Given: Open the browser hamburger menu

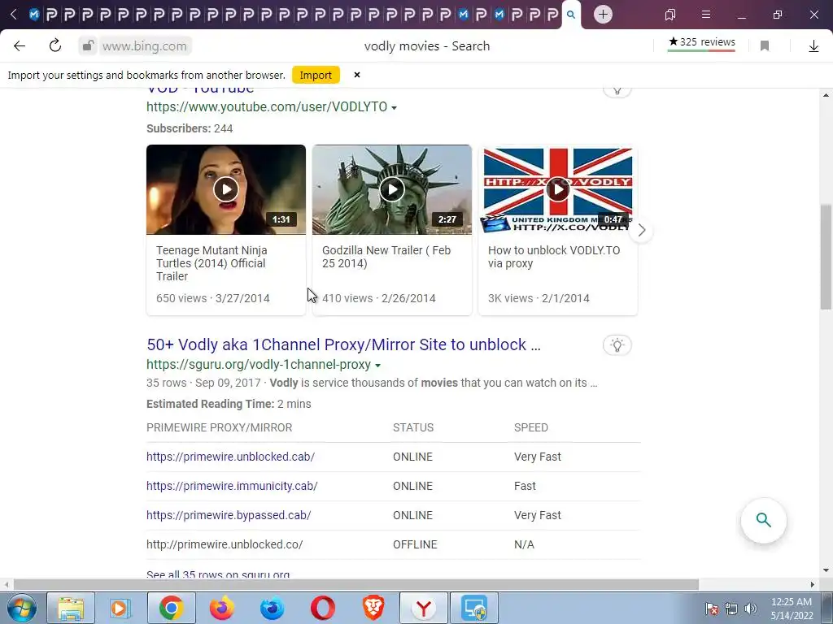Looking at the screenshot, I should 705,15.
